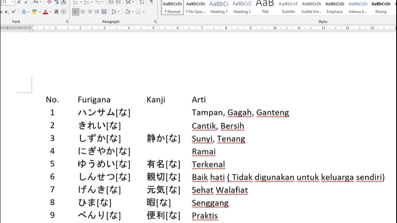Increase paragraph indent
Screen dimensions: 397x223
click(x=118, y=2)
